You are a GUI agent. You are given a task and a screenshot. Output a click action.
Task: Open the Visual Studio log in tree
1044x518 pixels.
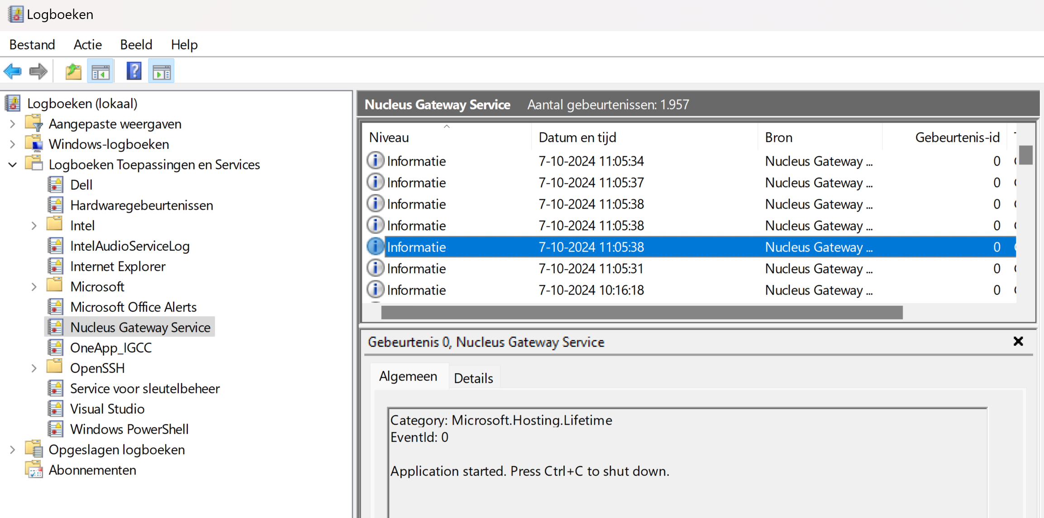pyautogui.click(x=107, y=409)
